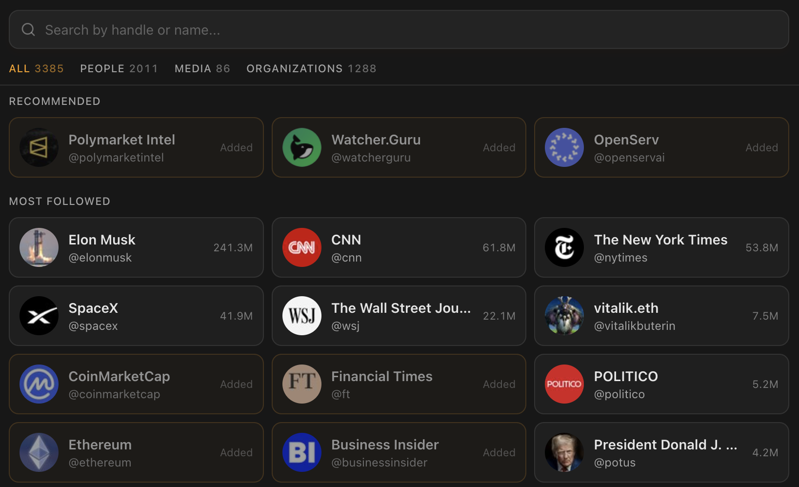Screen dimensions: 799x487
Task: Click the Financial Times FT logo
Action: tap(302, 384)
